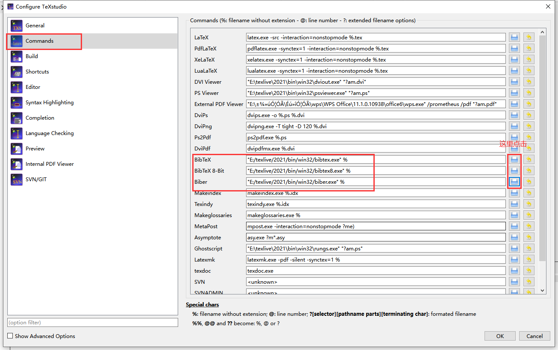Browse for Ps2Pdf executable
Image resolution: width=558 pixels, height=350 pixels.
coord(514,137)
